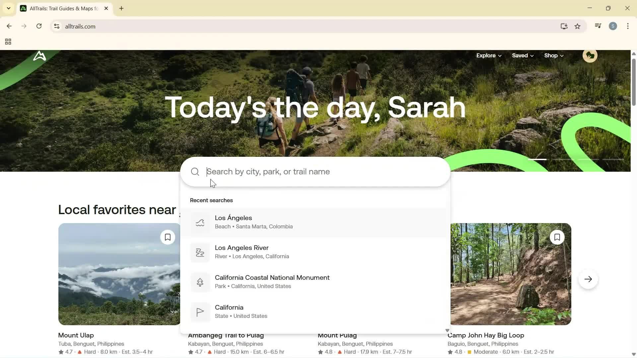Viewport: 637px width, 358px height.
Task: Advance the trail carousel with the arrow button
Action: (588, 279)
